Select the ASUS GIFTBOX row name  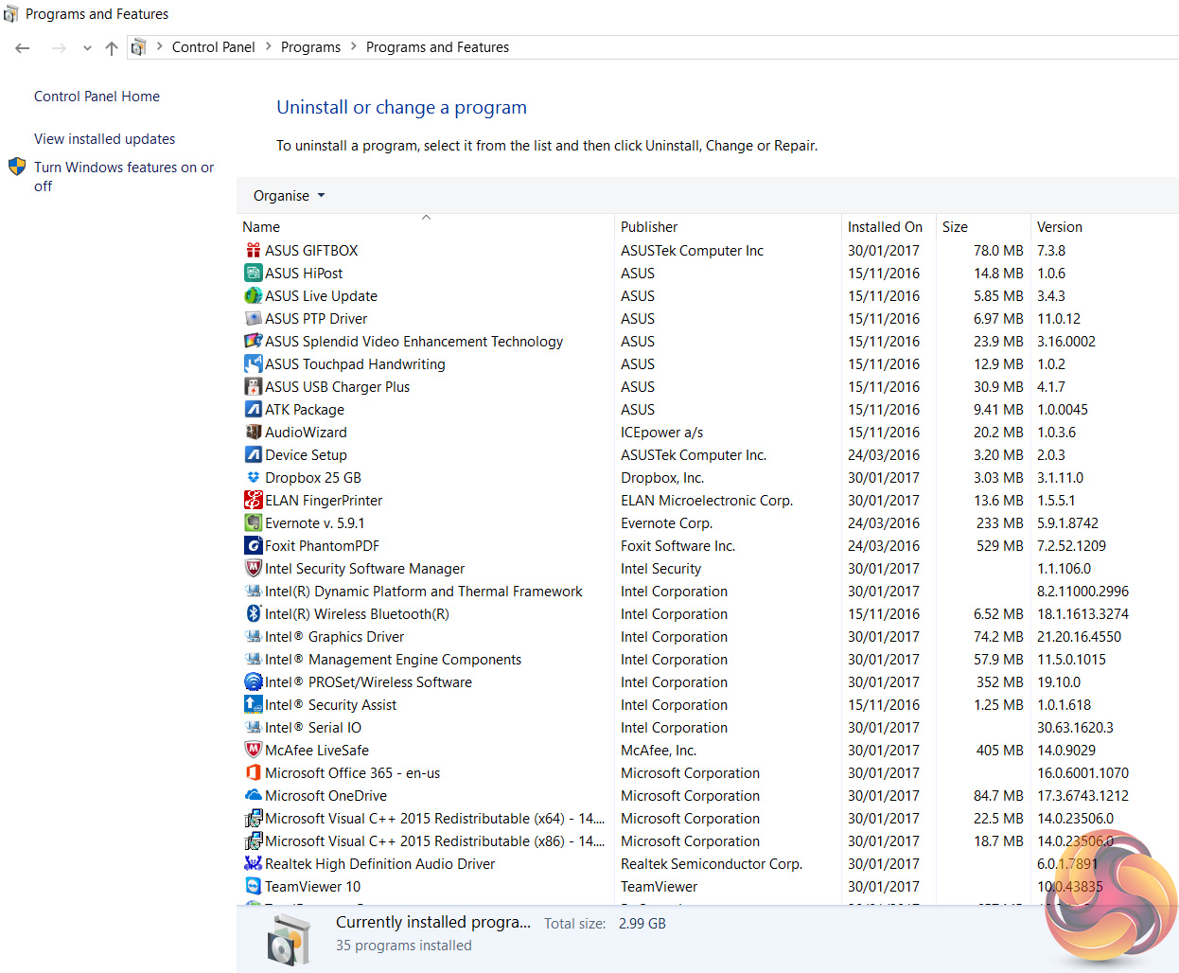pos(311,251)
